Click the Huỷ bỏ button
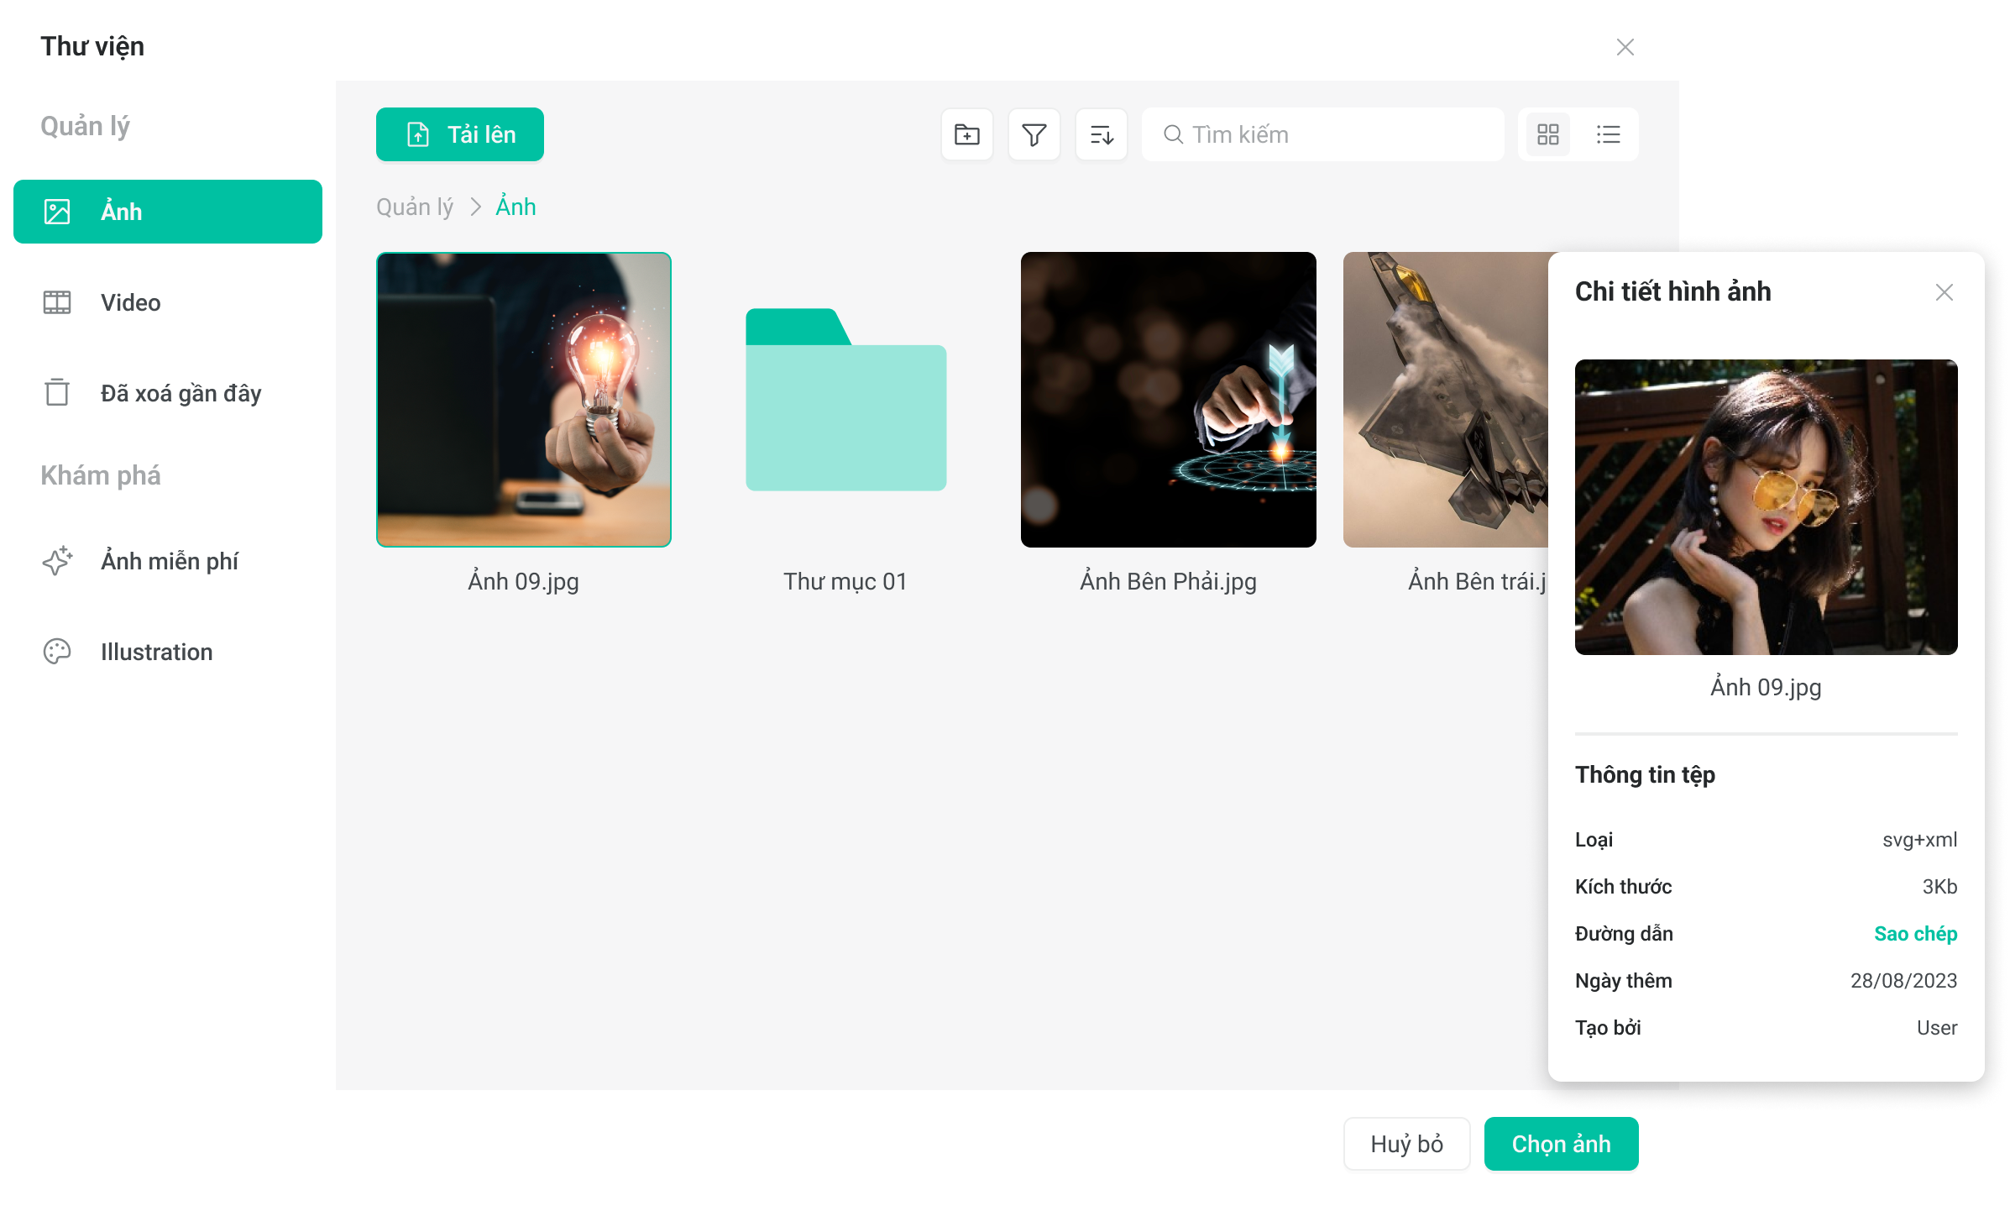Image resolution: width=2010 pixels, height=1211 pixels. point(1406,1144)
